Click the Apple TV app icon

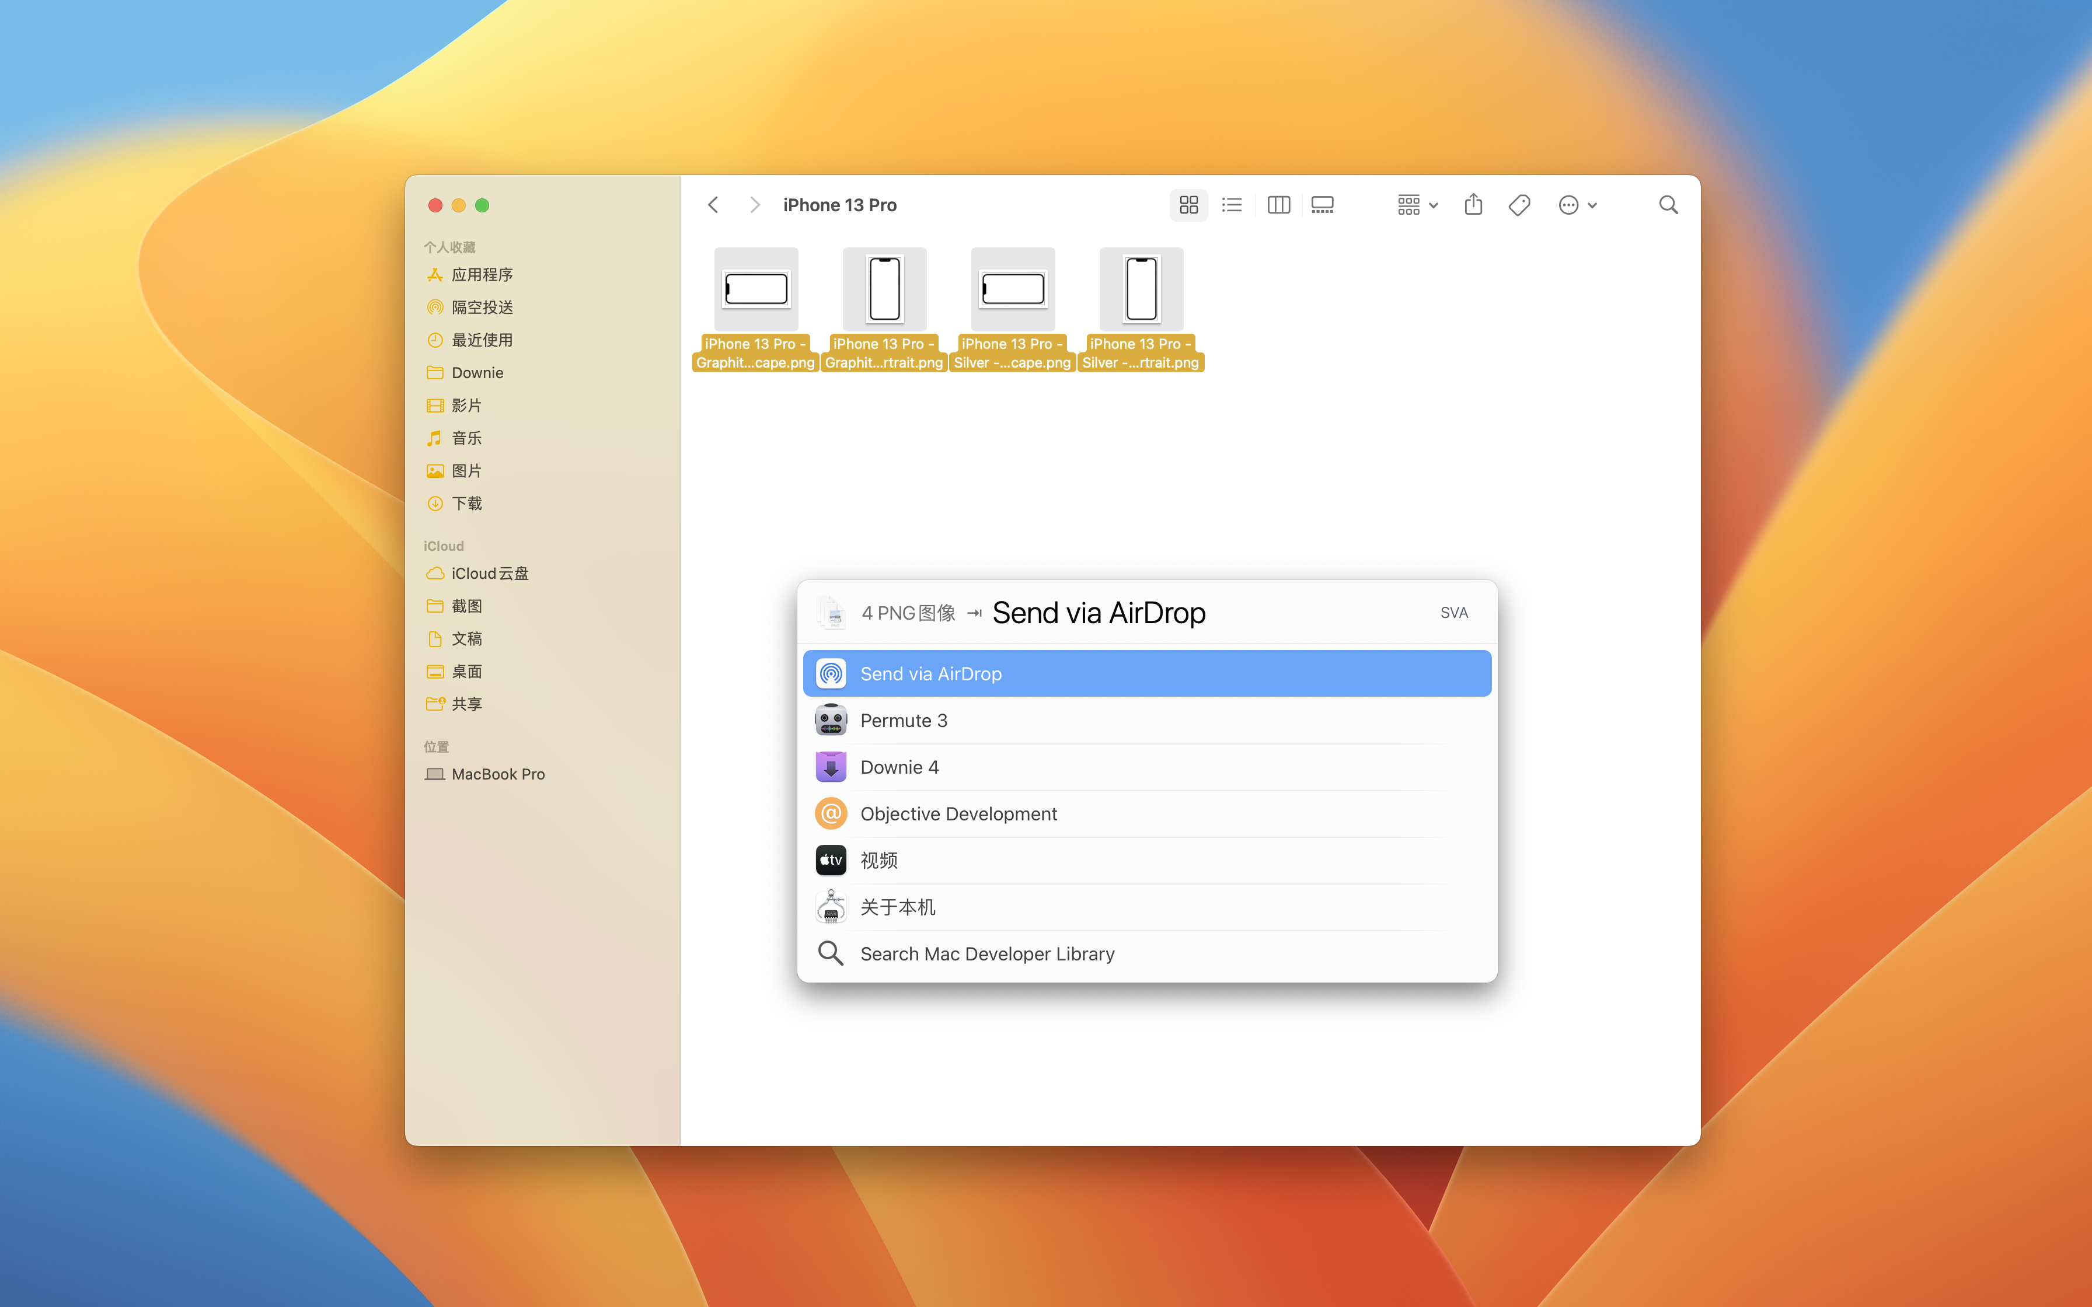tap(831, 860)
